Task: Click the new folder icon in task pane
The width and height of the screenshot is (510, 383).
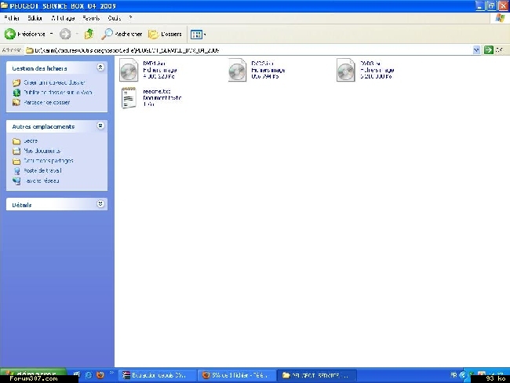Action: click(x=16, y=82)
